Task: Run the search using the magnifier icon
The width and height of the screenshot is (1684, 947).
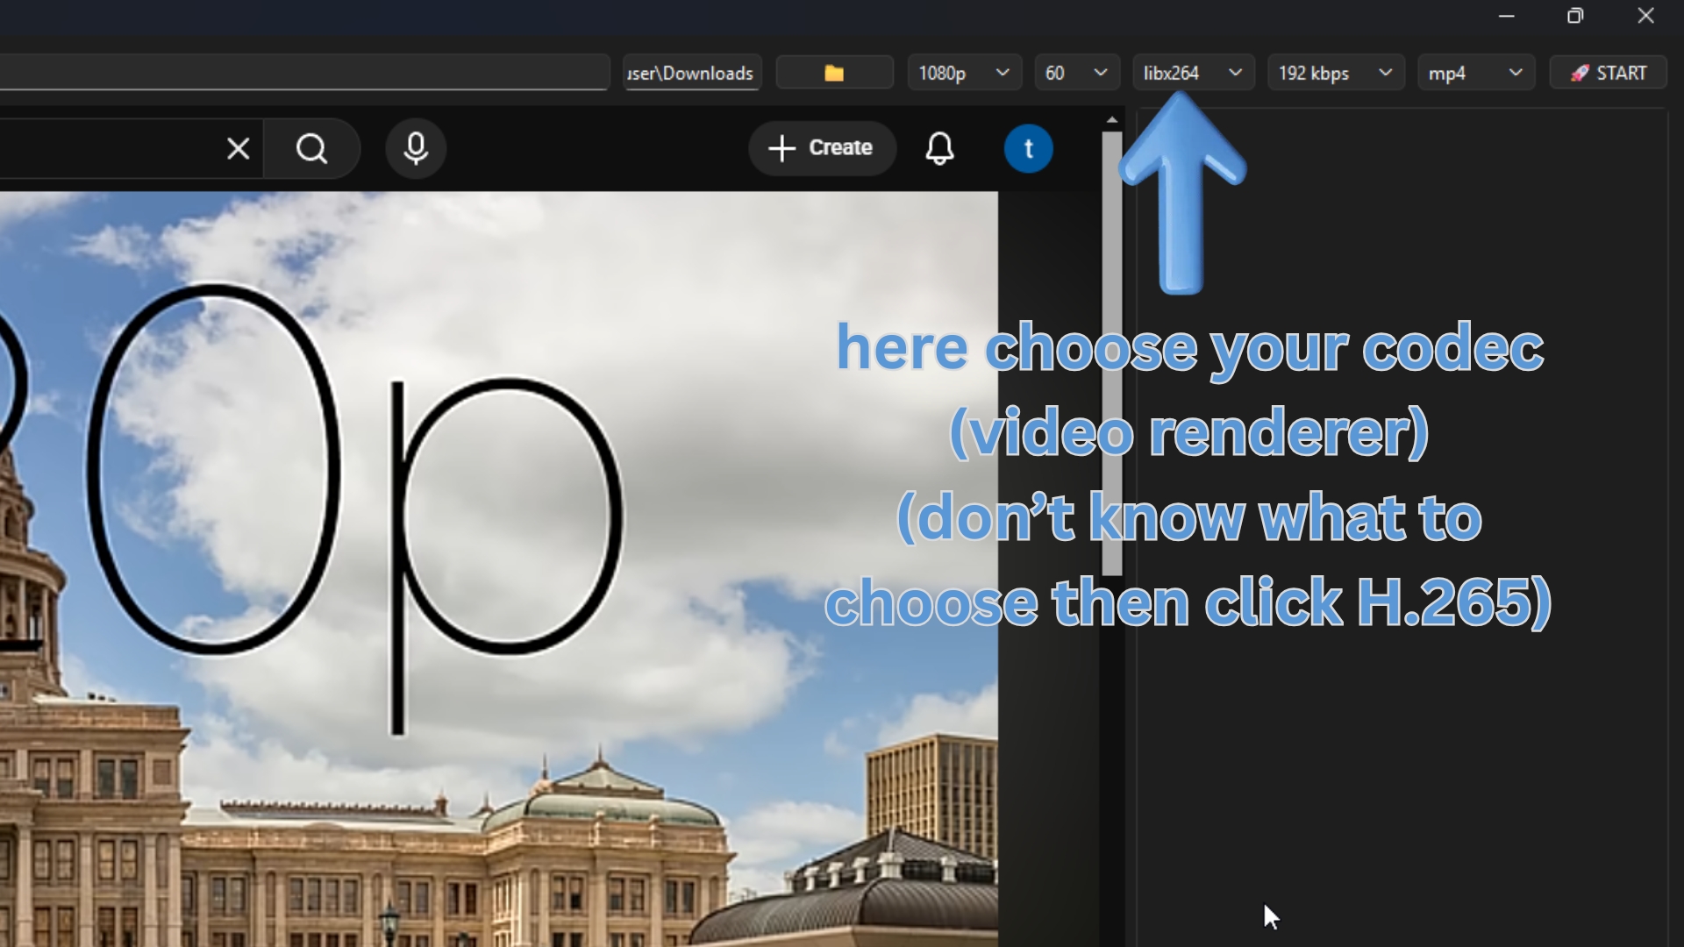Action: click(x=311, y=148)
